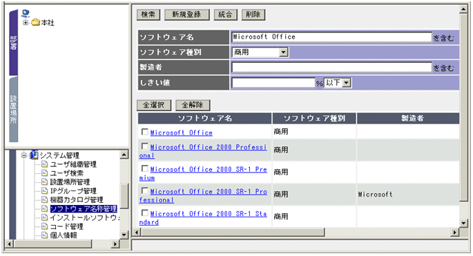Click page icon beside ユーザ組織管理
This screenshot has height=256, width=473.
[x=45, y=164]
